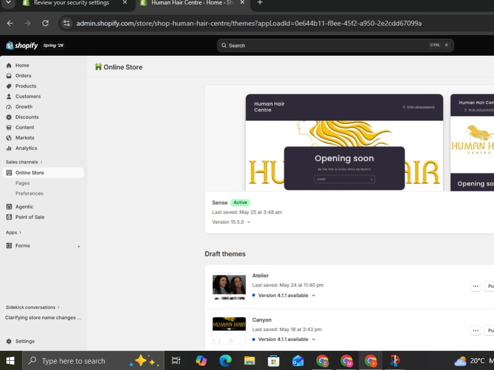Click the address bar URL
This screenshot has width=494, height=370.
point(249,23)
